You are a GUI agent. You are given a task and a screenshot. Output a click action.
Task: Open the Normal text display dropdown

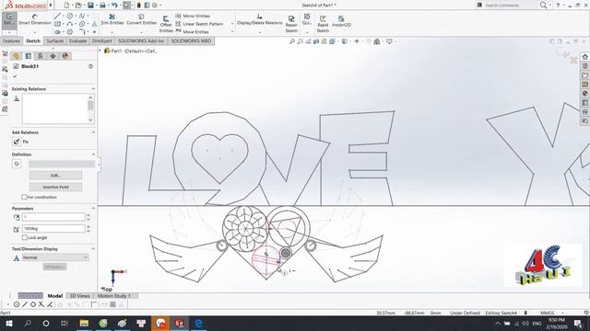coord(55,257)
